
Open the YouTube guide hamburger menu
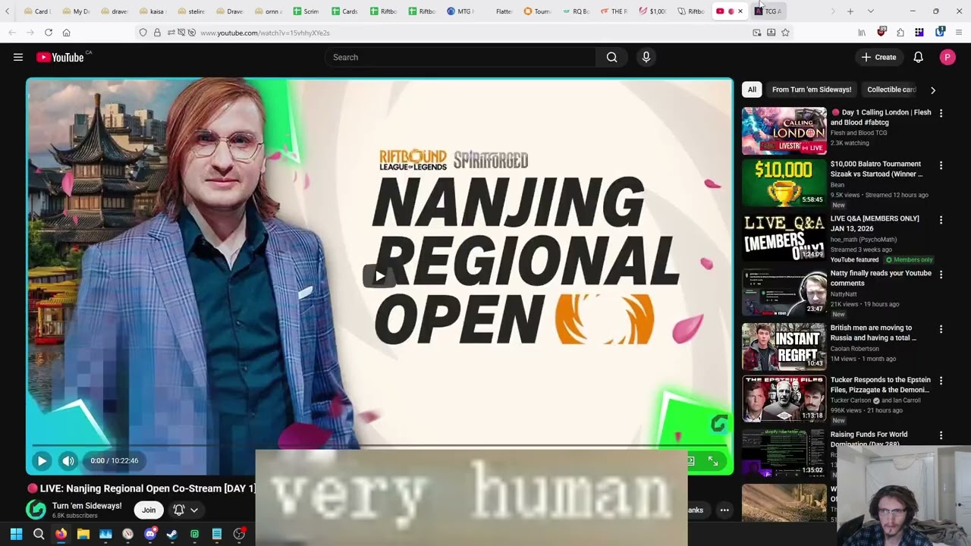point(18,57)
